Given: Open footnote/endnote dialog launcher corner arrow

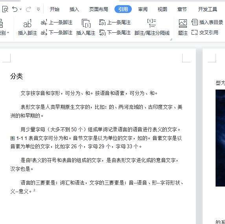Looking at the screenshot, I should (171, 39).
